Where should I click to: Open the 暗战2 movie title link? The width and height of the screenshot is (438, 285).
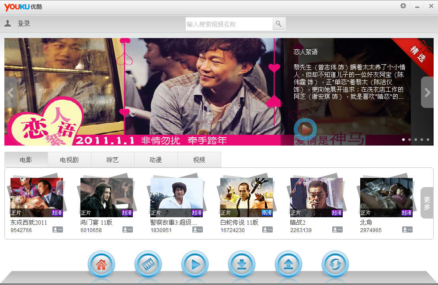point(298,222)
